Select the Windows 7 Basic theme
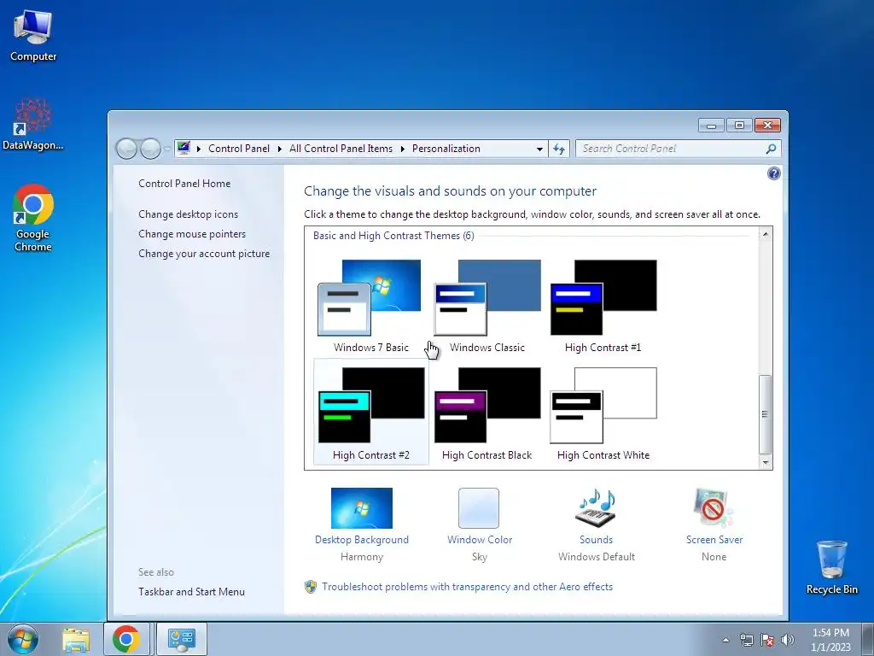 tap(370, 305)
